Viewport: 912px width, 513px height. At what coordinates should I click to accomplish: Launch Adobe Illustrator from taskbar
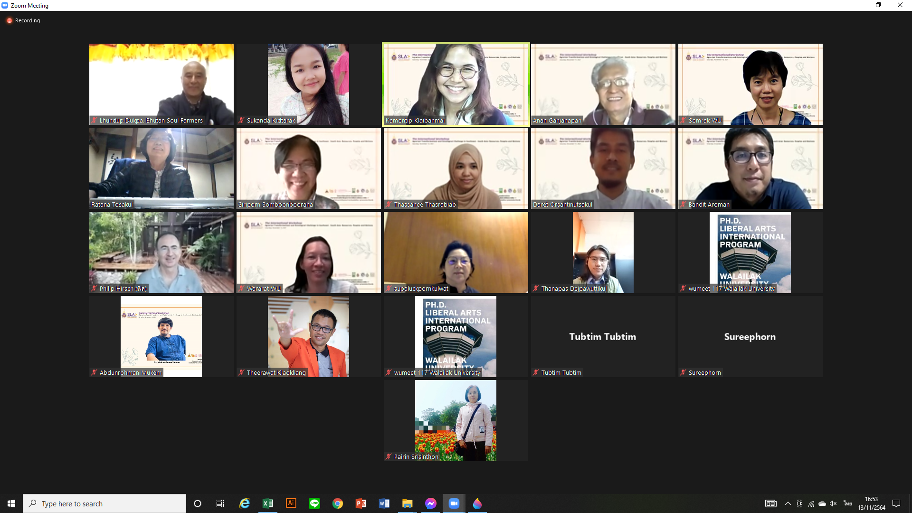pyautogui.click(x=291, y=503)
